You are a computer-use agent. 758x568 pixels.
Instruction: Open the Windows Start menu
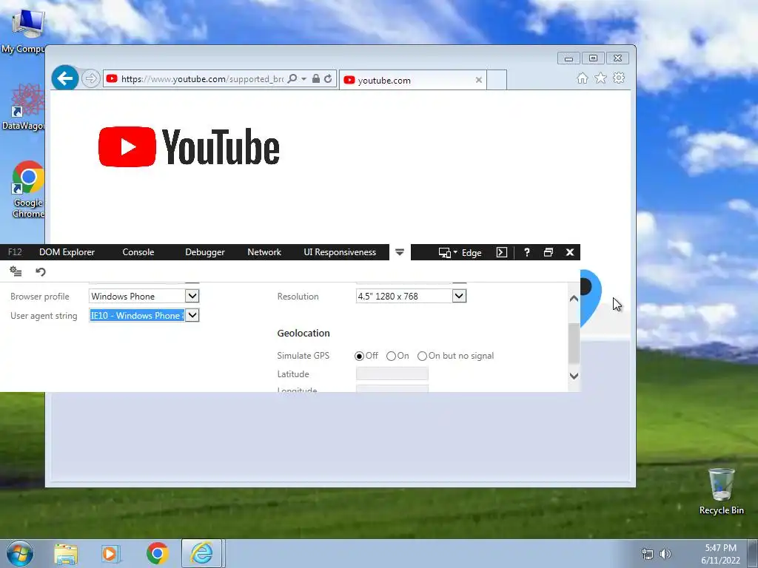[x=19, y=553]
